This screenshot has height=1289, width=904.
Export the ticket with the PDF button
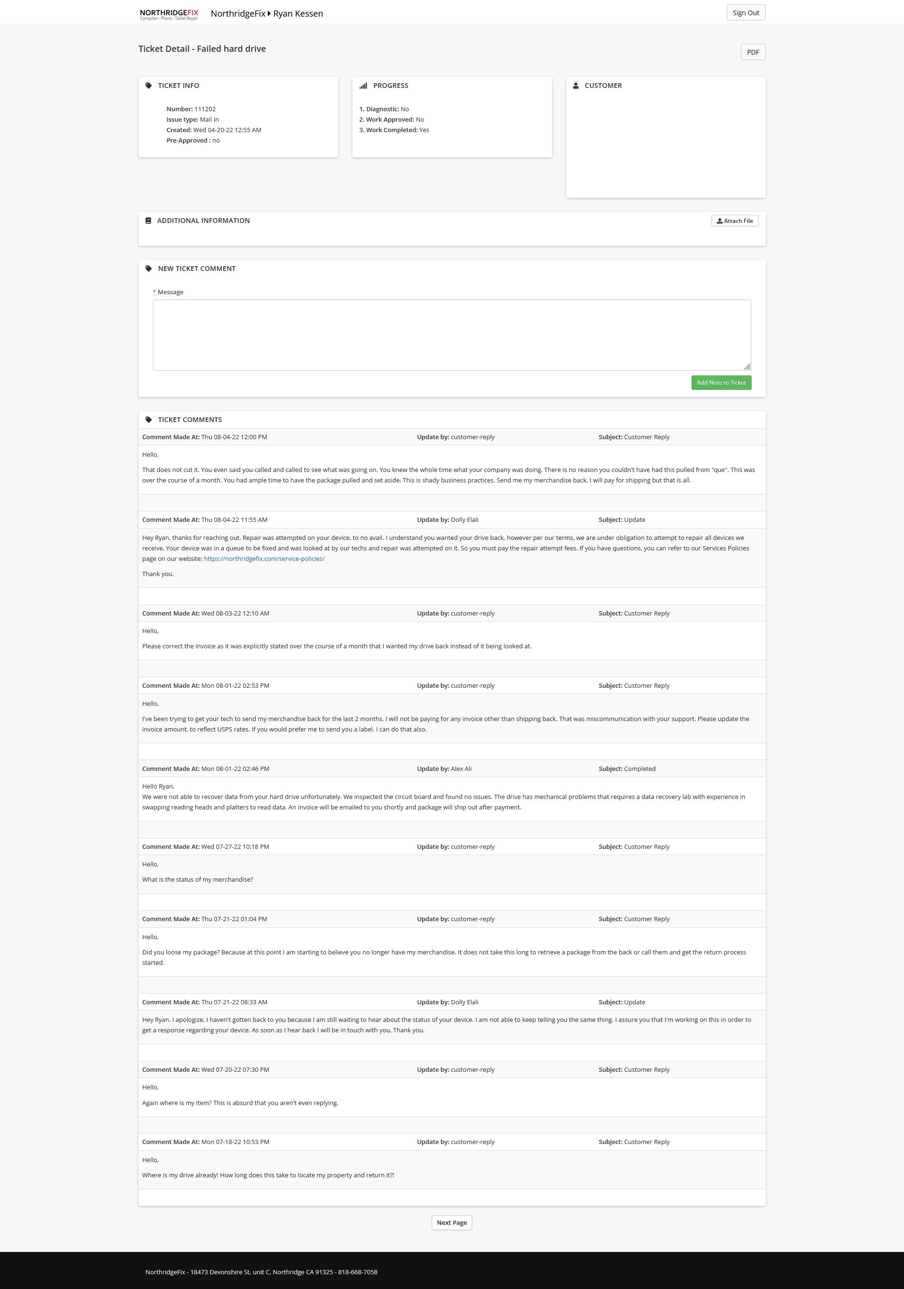tap(752, 52)
